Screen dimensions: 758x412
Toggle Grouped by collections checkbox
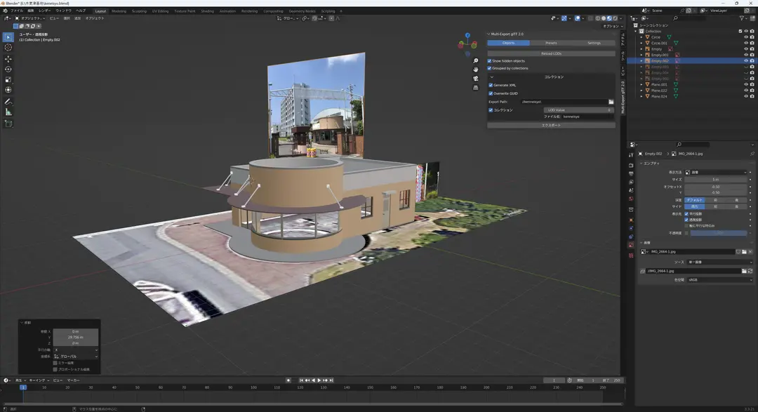pyautogui.click(x=489, y=68)
